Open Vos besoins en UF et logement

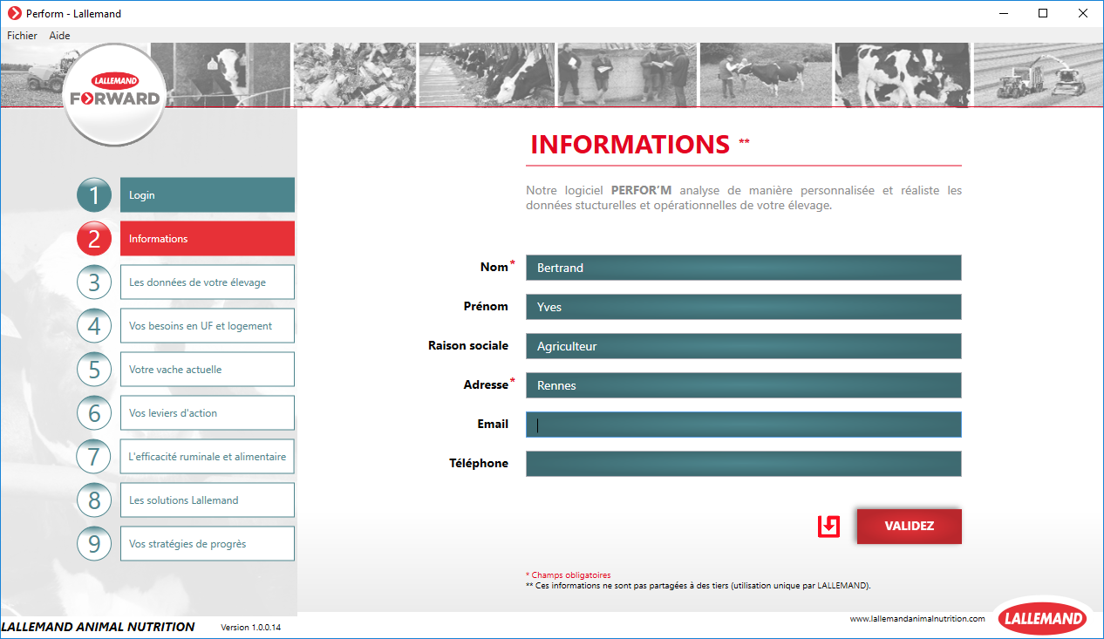coord(208,326)
